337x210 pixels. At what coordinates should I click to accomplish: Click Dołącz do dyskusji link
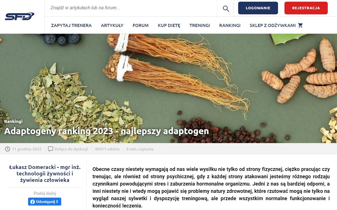coord(71,149)
